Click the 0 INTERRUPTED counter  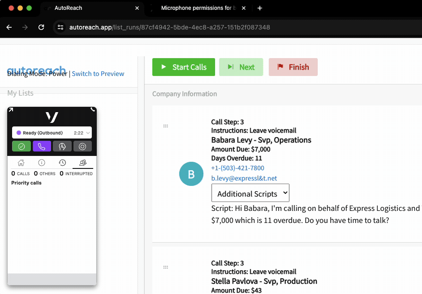pyautogui.click(x=76, y=174)
